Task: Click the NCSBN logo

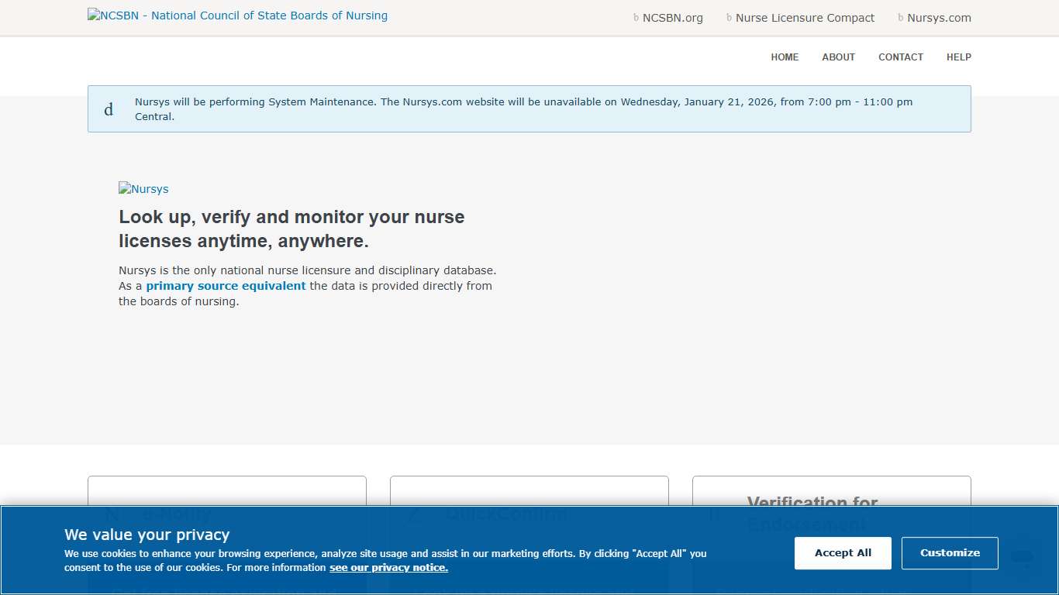Action: click(237, 15)
